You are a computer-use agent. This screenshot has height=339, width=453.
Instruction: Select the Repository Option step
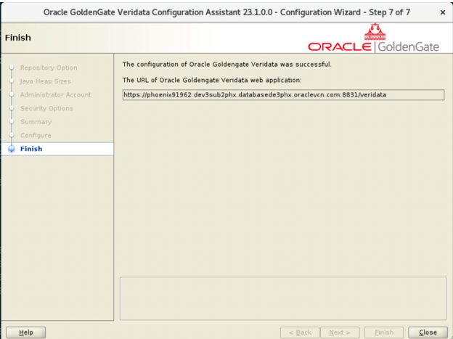tap(49, 68)
